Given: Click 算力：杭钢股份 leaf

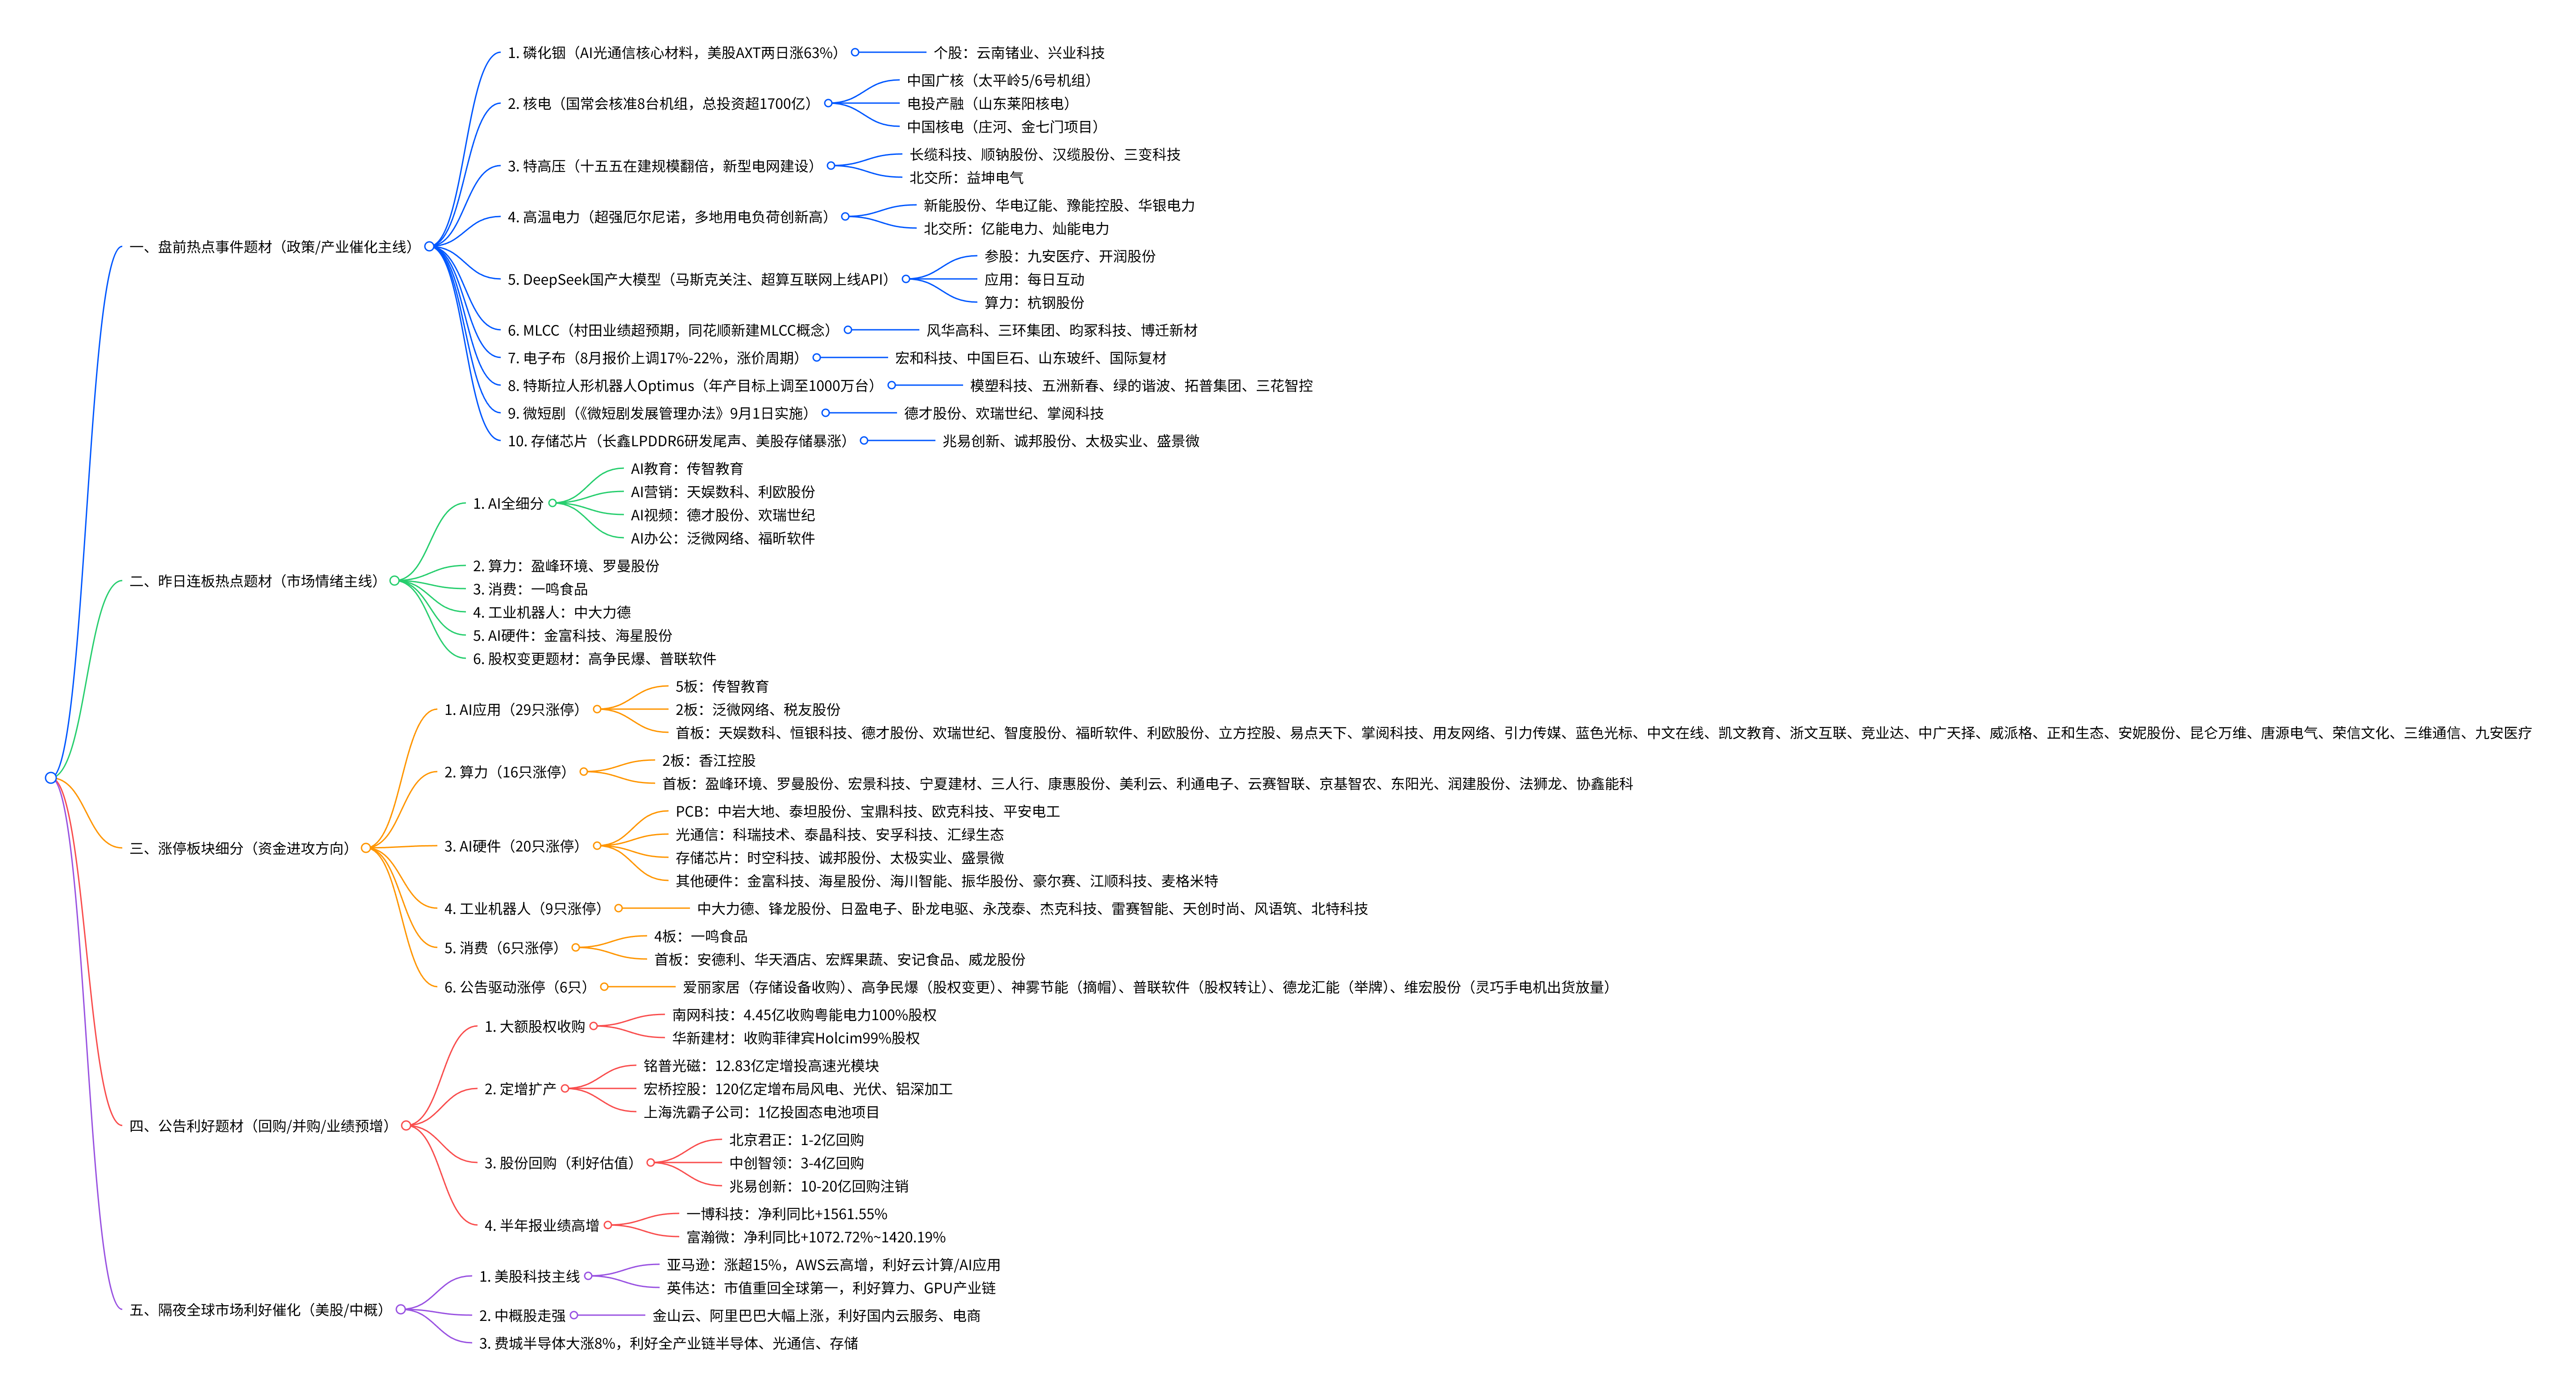Looking at the screenshot, I should (x=1034, y=302).
